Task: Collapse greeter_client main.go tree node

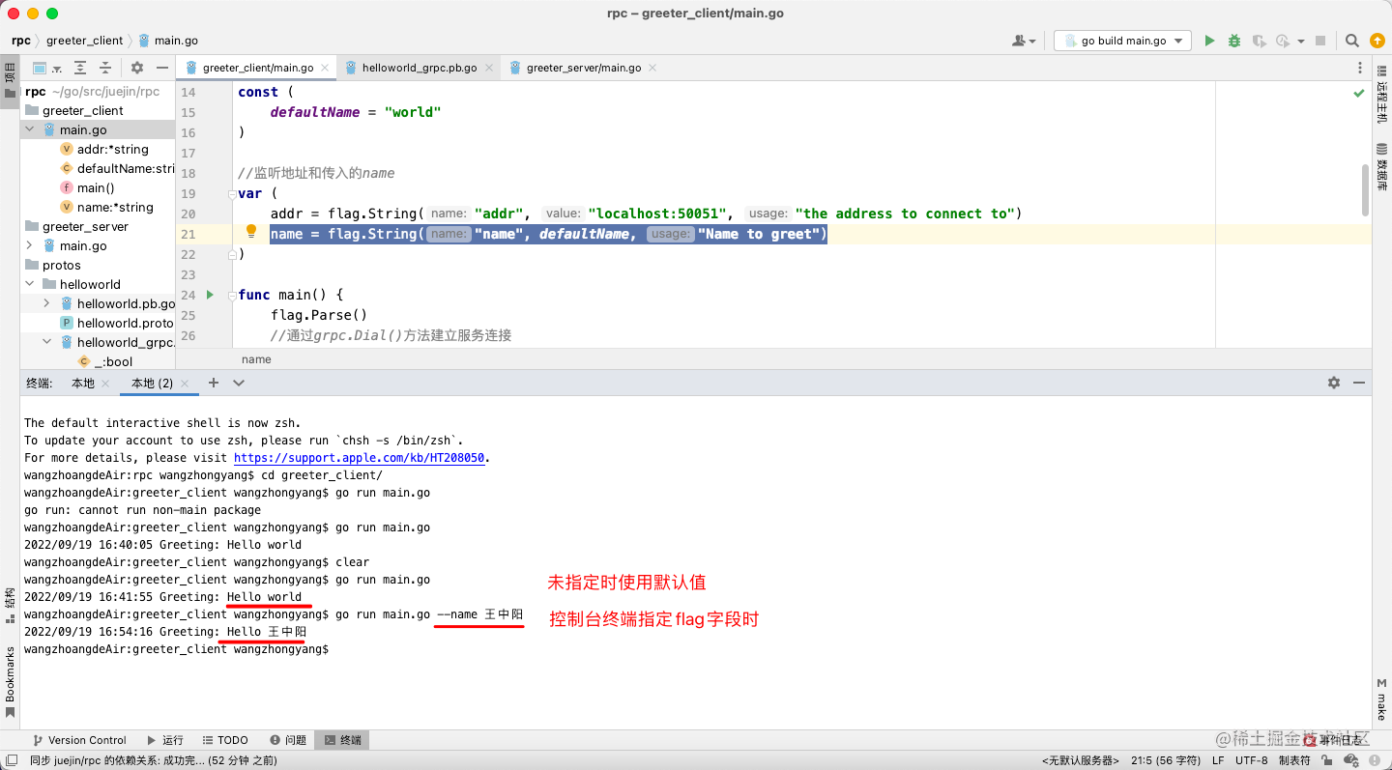Action: tap(30, 129)
